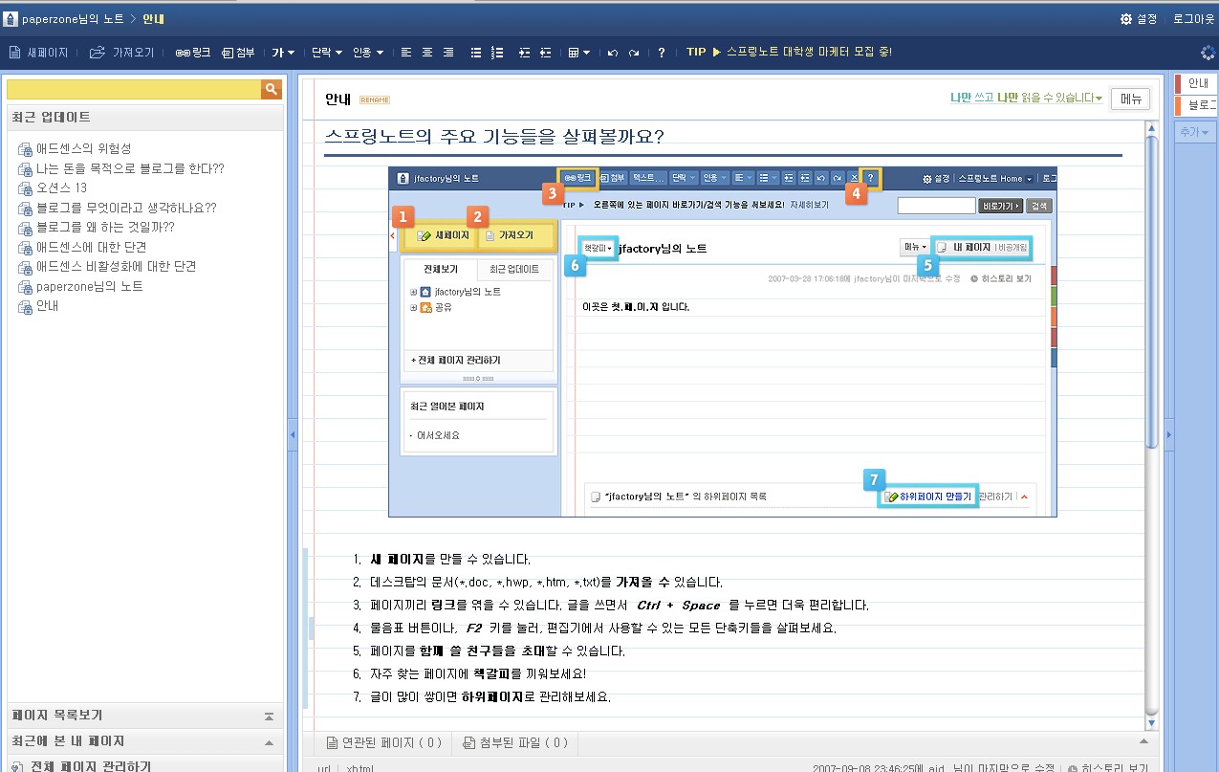Open page 애드센스의 위험성

click(x=83, y=148)
